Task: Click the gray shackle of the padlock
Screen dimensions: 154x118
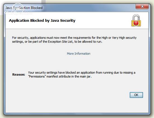Action: coord(136,17)
